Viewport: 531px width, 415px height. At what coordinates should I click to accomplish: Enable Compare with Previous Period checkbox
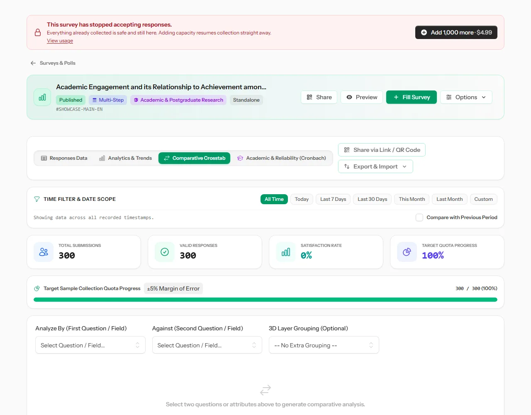click(x=419, y=217)
